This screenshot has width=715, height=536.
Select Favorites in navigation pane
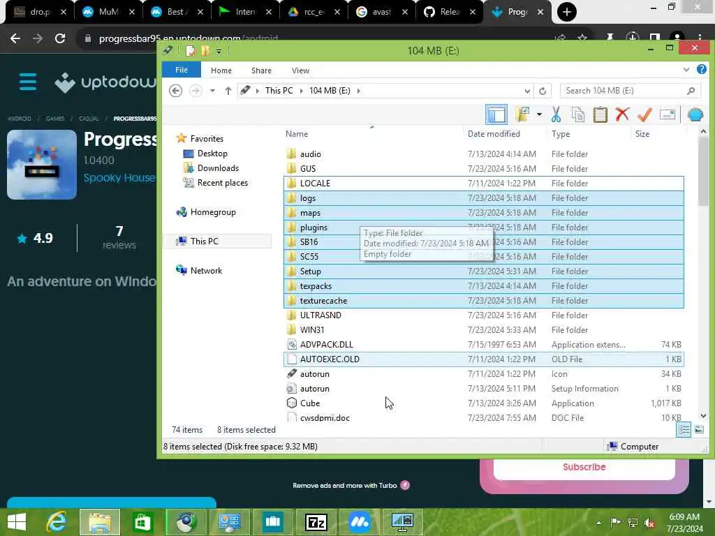(x=207, y=139)
